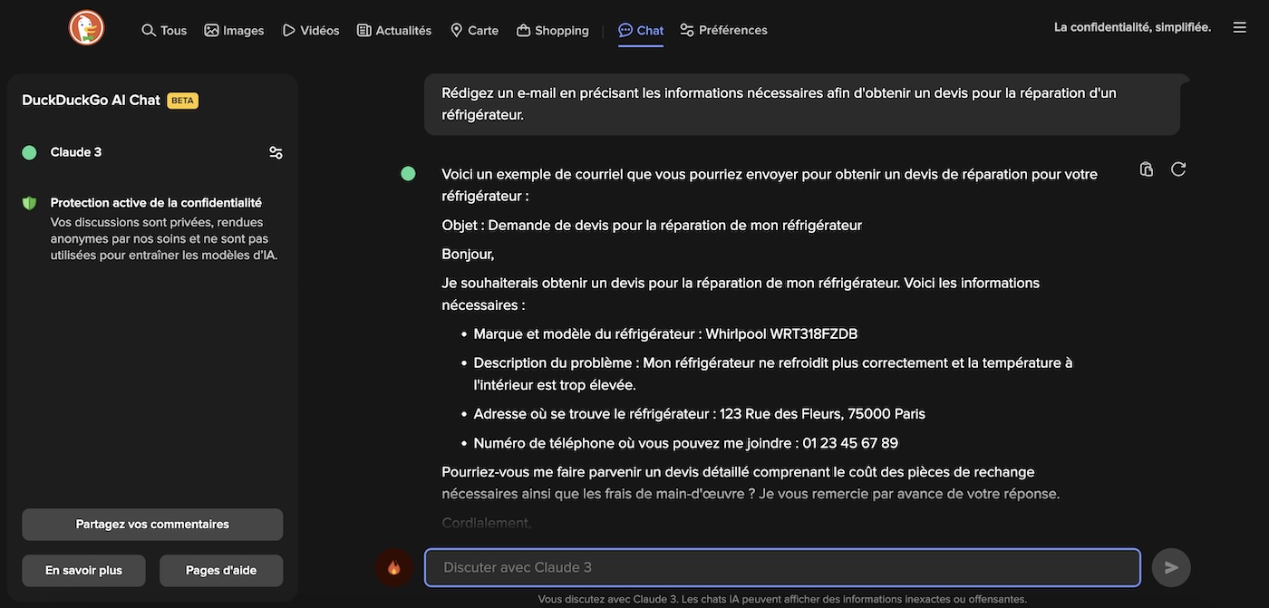Select the Chat tab
The width and height of the screenshot is (1269, 608).
(x=640, y=29)
